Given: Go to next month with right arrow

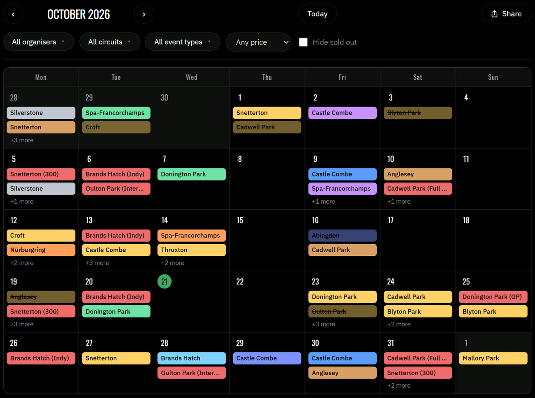Looking at the screenshot, I should [144, 14].
